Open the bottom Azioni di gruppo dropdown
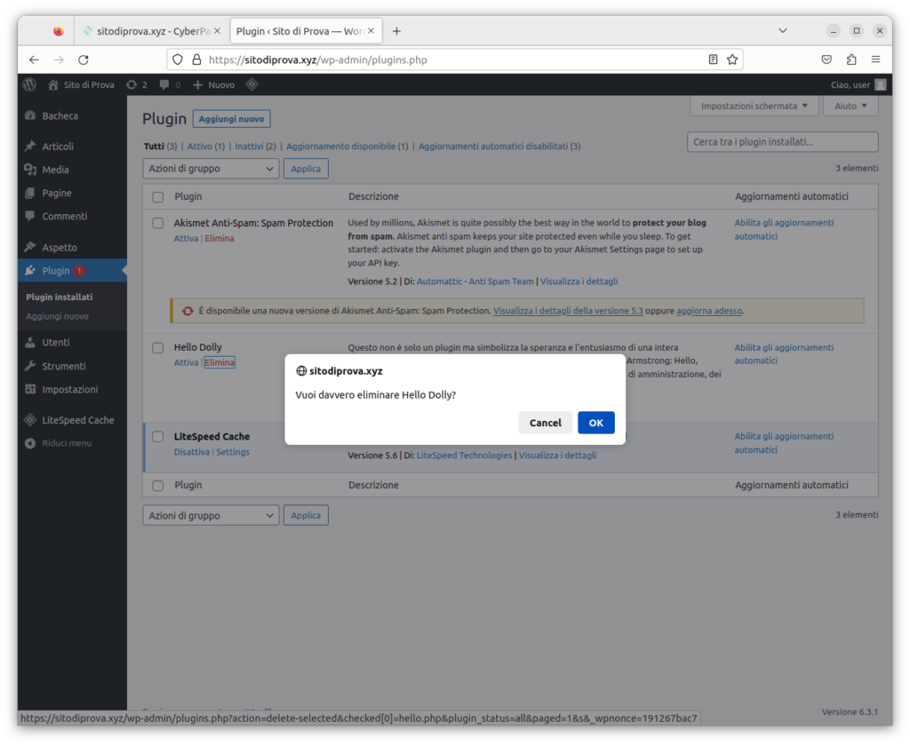The width and height of the screenshot is (910, 745). 211,515
